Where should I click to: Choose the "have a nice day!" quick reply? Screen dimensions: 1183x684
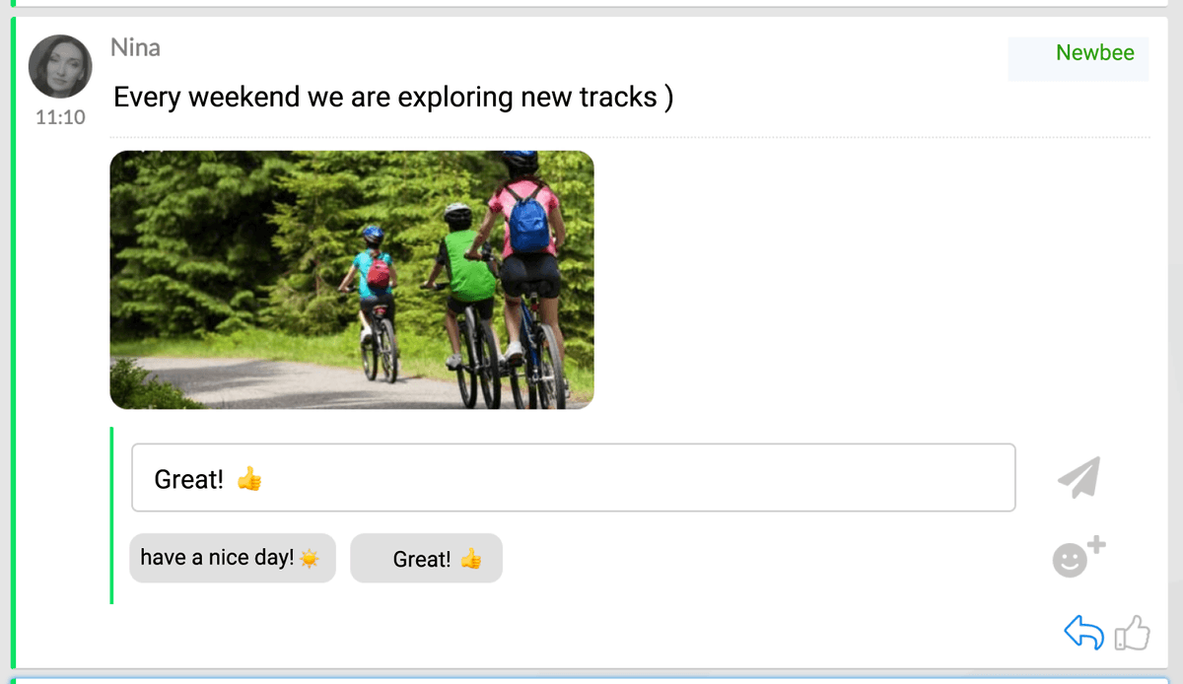coord(217,558)
